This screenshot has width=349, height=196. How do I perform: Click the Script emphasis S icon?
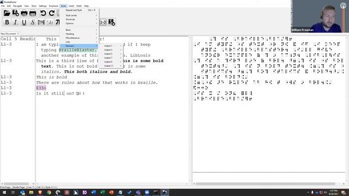[33, 22]
